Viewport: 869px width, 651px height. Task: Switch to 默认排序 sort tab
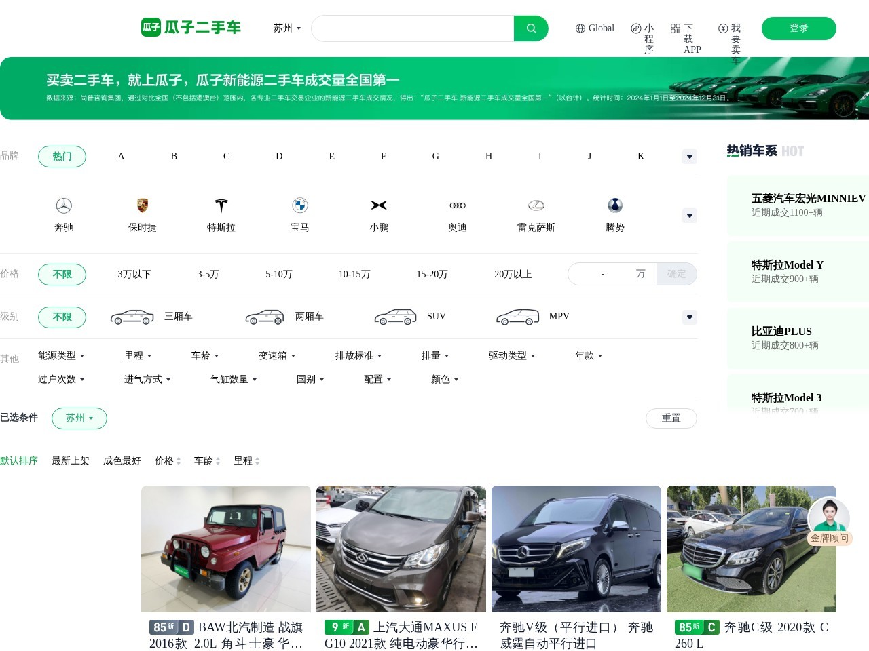pyautogui.click(x=19, y=461)
